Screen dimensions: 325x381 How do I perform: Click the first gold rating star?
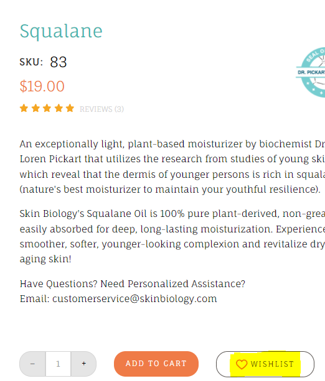24,108
